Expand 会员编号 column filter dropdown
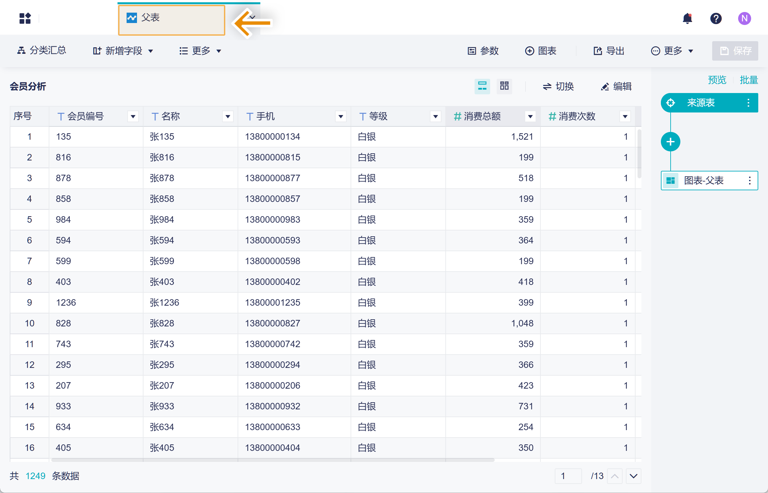 (133, 116)
